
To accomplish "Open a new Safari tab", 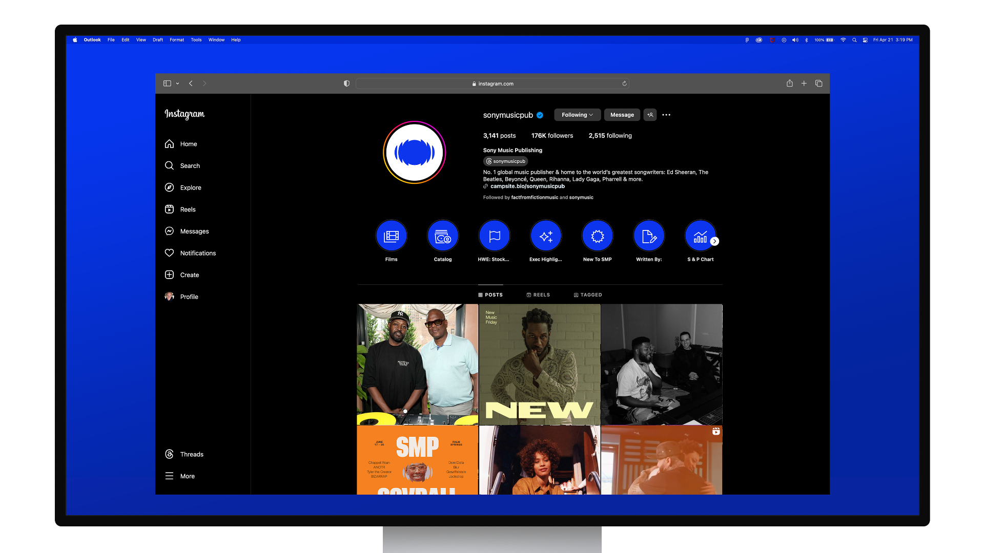I will click(804, 83).
